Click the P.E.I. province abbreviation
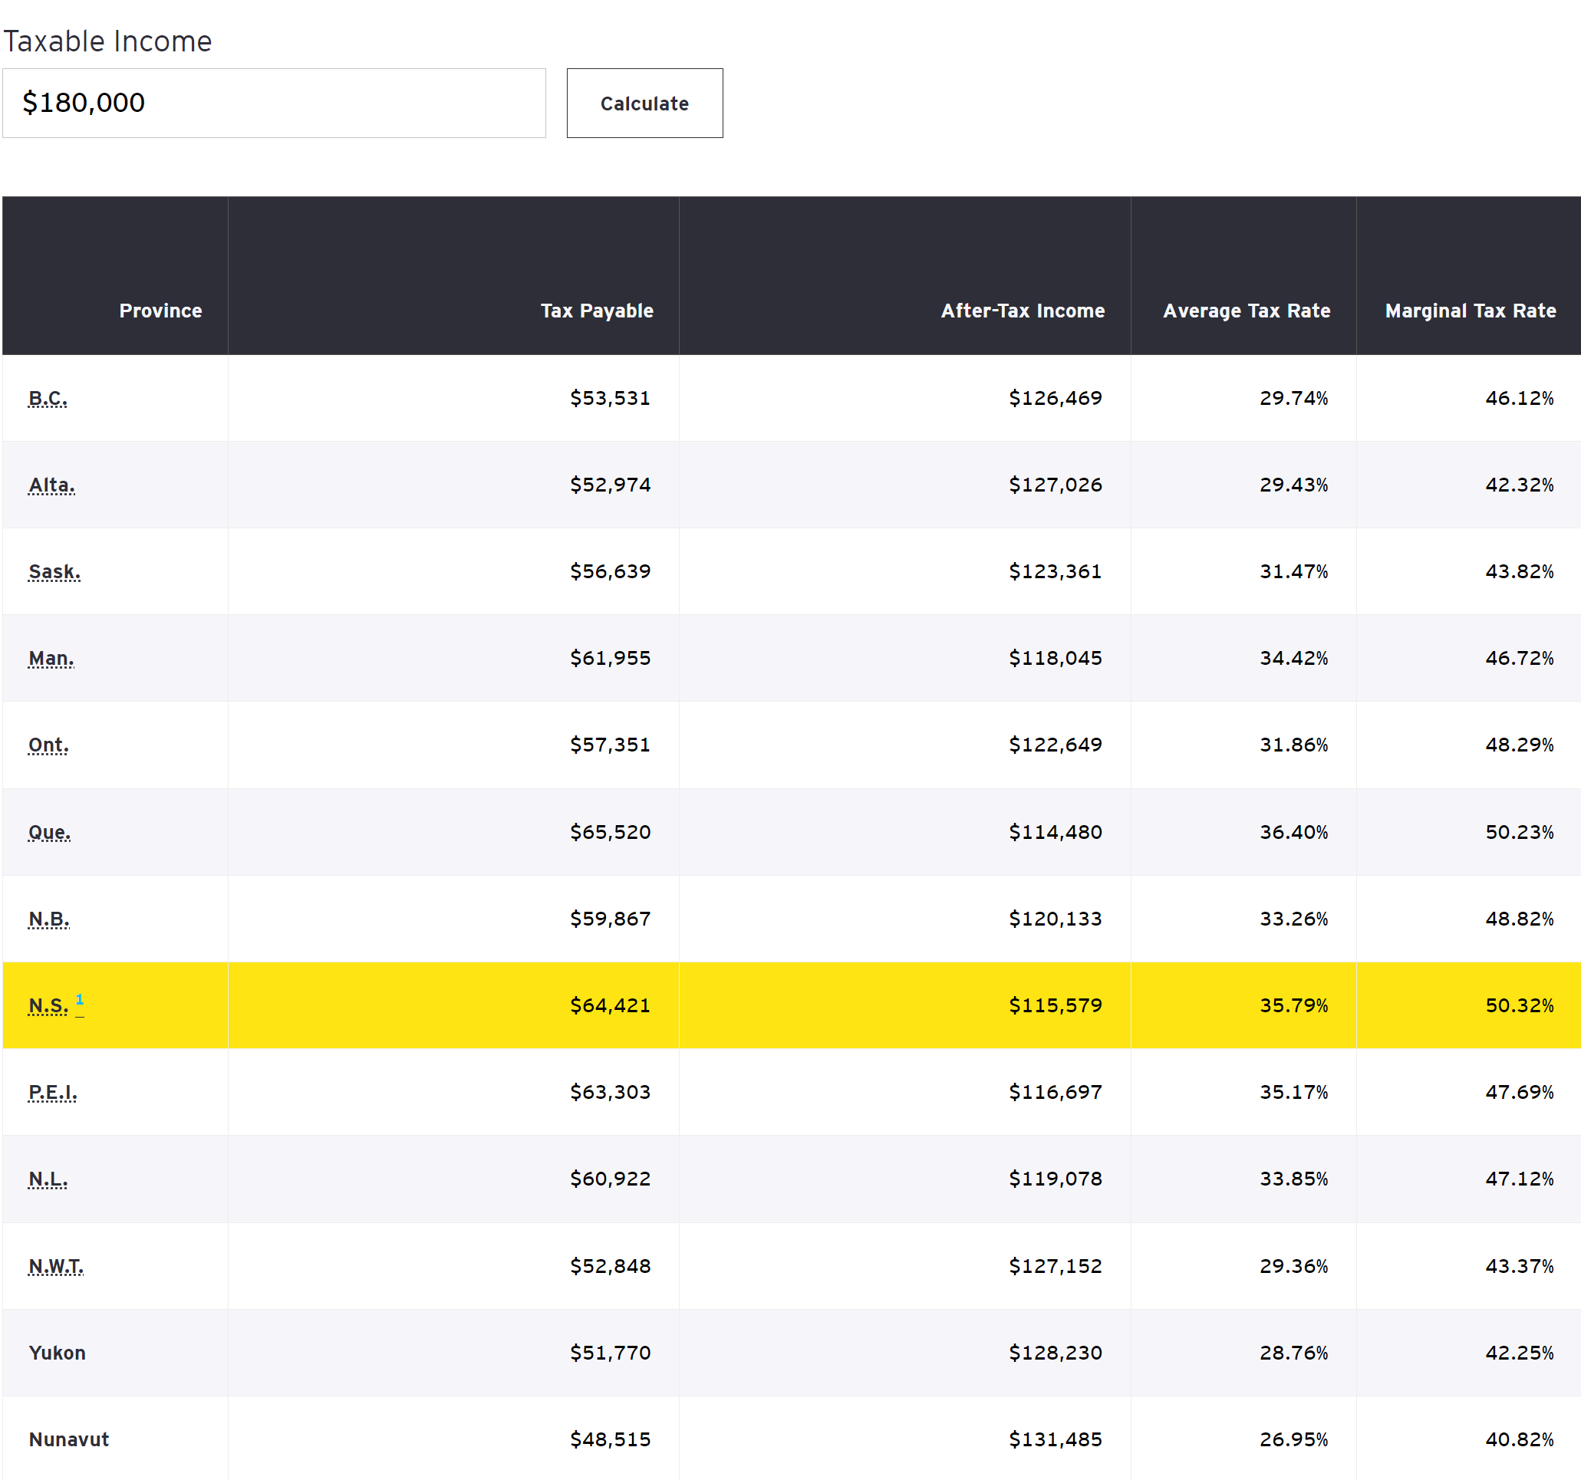 52,1092
